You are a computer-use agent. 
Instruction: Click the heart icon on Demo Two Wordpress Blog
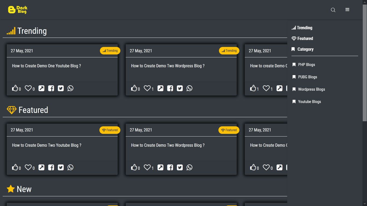(x=147, y=88)
